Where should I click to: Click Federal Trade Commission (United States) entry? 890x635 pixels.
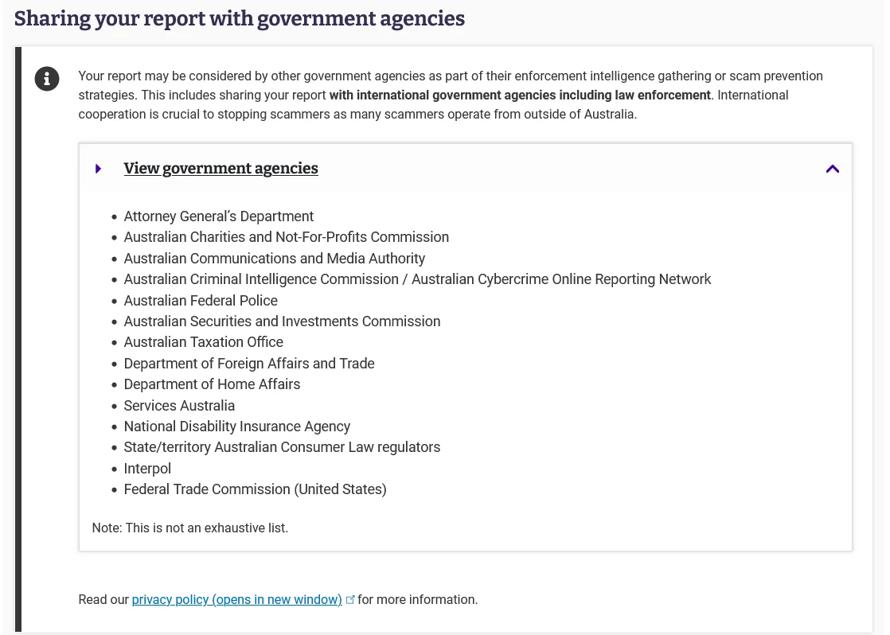tap(255, 489)
